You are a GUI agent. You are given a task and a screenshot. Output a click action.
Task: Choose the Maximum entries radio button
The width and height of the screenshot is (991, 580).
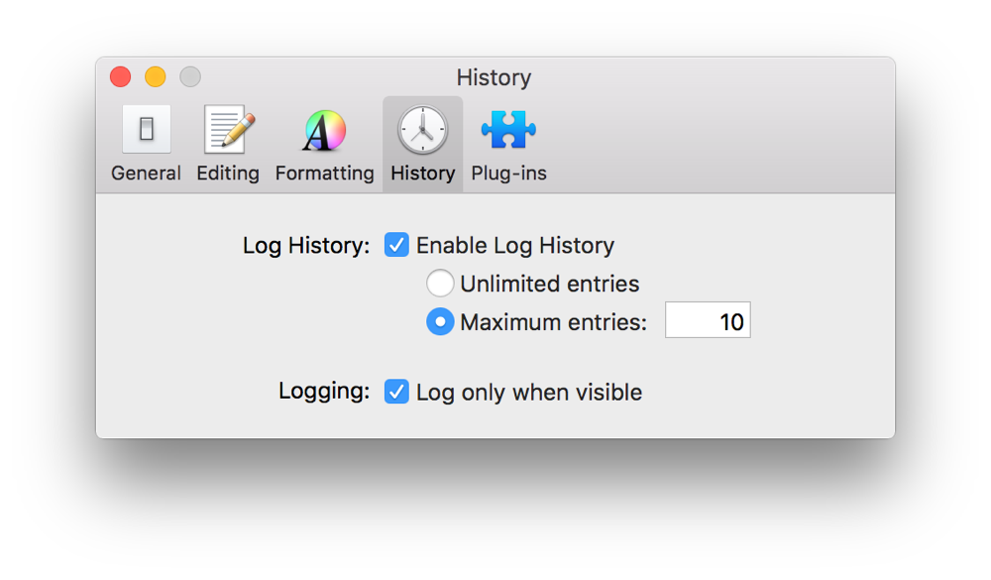coord(440,320)
